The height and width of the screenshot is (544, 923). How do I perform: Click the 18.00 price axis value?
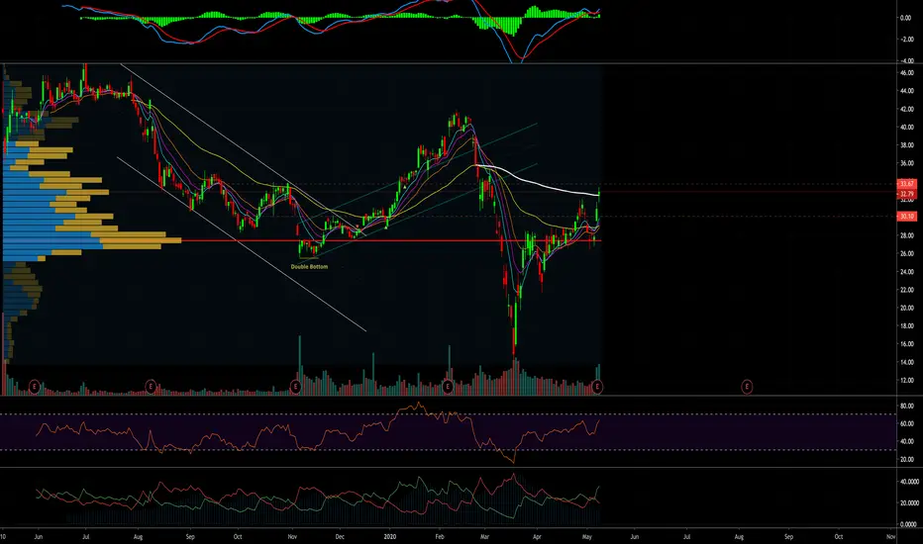[906, 325]
